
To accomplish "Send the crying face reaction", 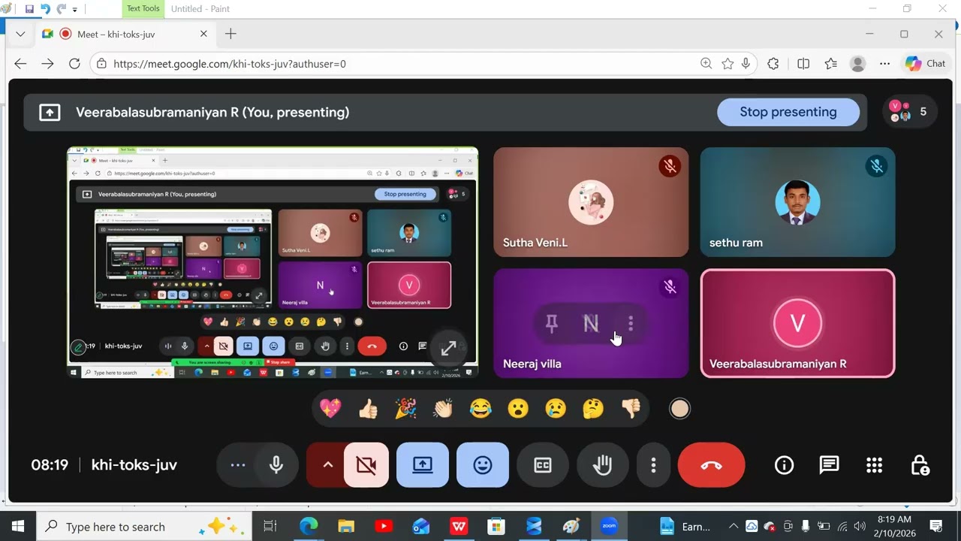I will coord(556,409).
